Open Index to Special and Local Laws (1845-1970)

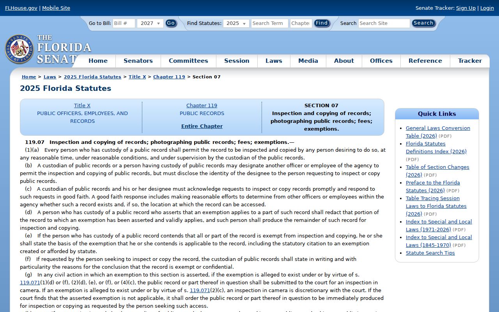click(439, 241)
